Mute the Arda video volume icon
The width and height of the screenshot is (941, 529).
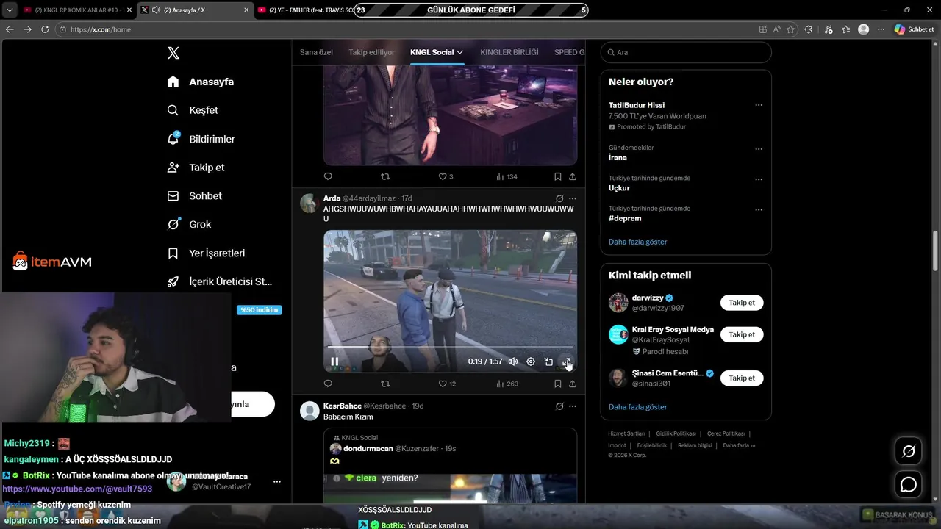[513, 361]
